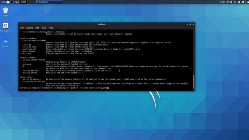Click the clock showing 04:16 PM
249x140 pixels.
click(x=224, y=2)
